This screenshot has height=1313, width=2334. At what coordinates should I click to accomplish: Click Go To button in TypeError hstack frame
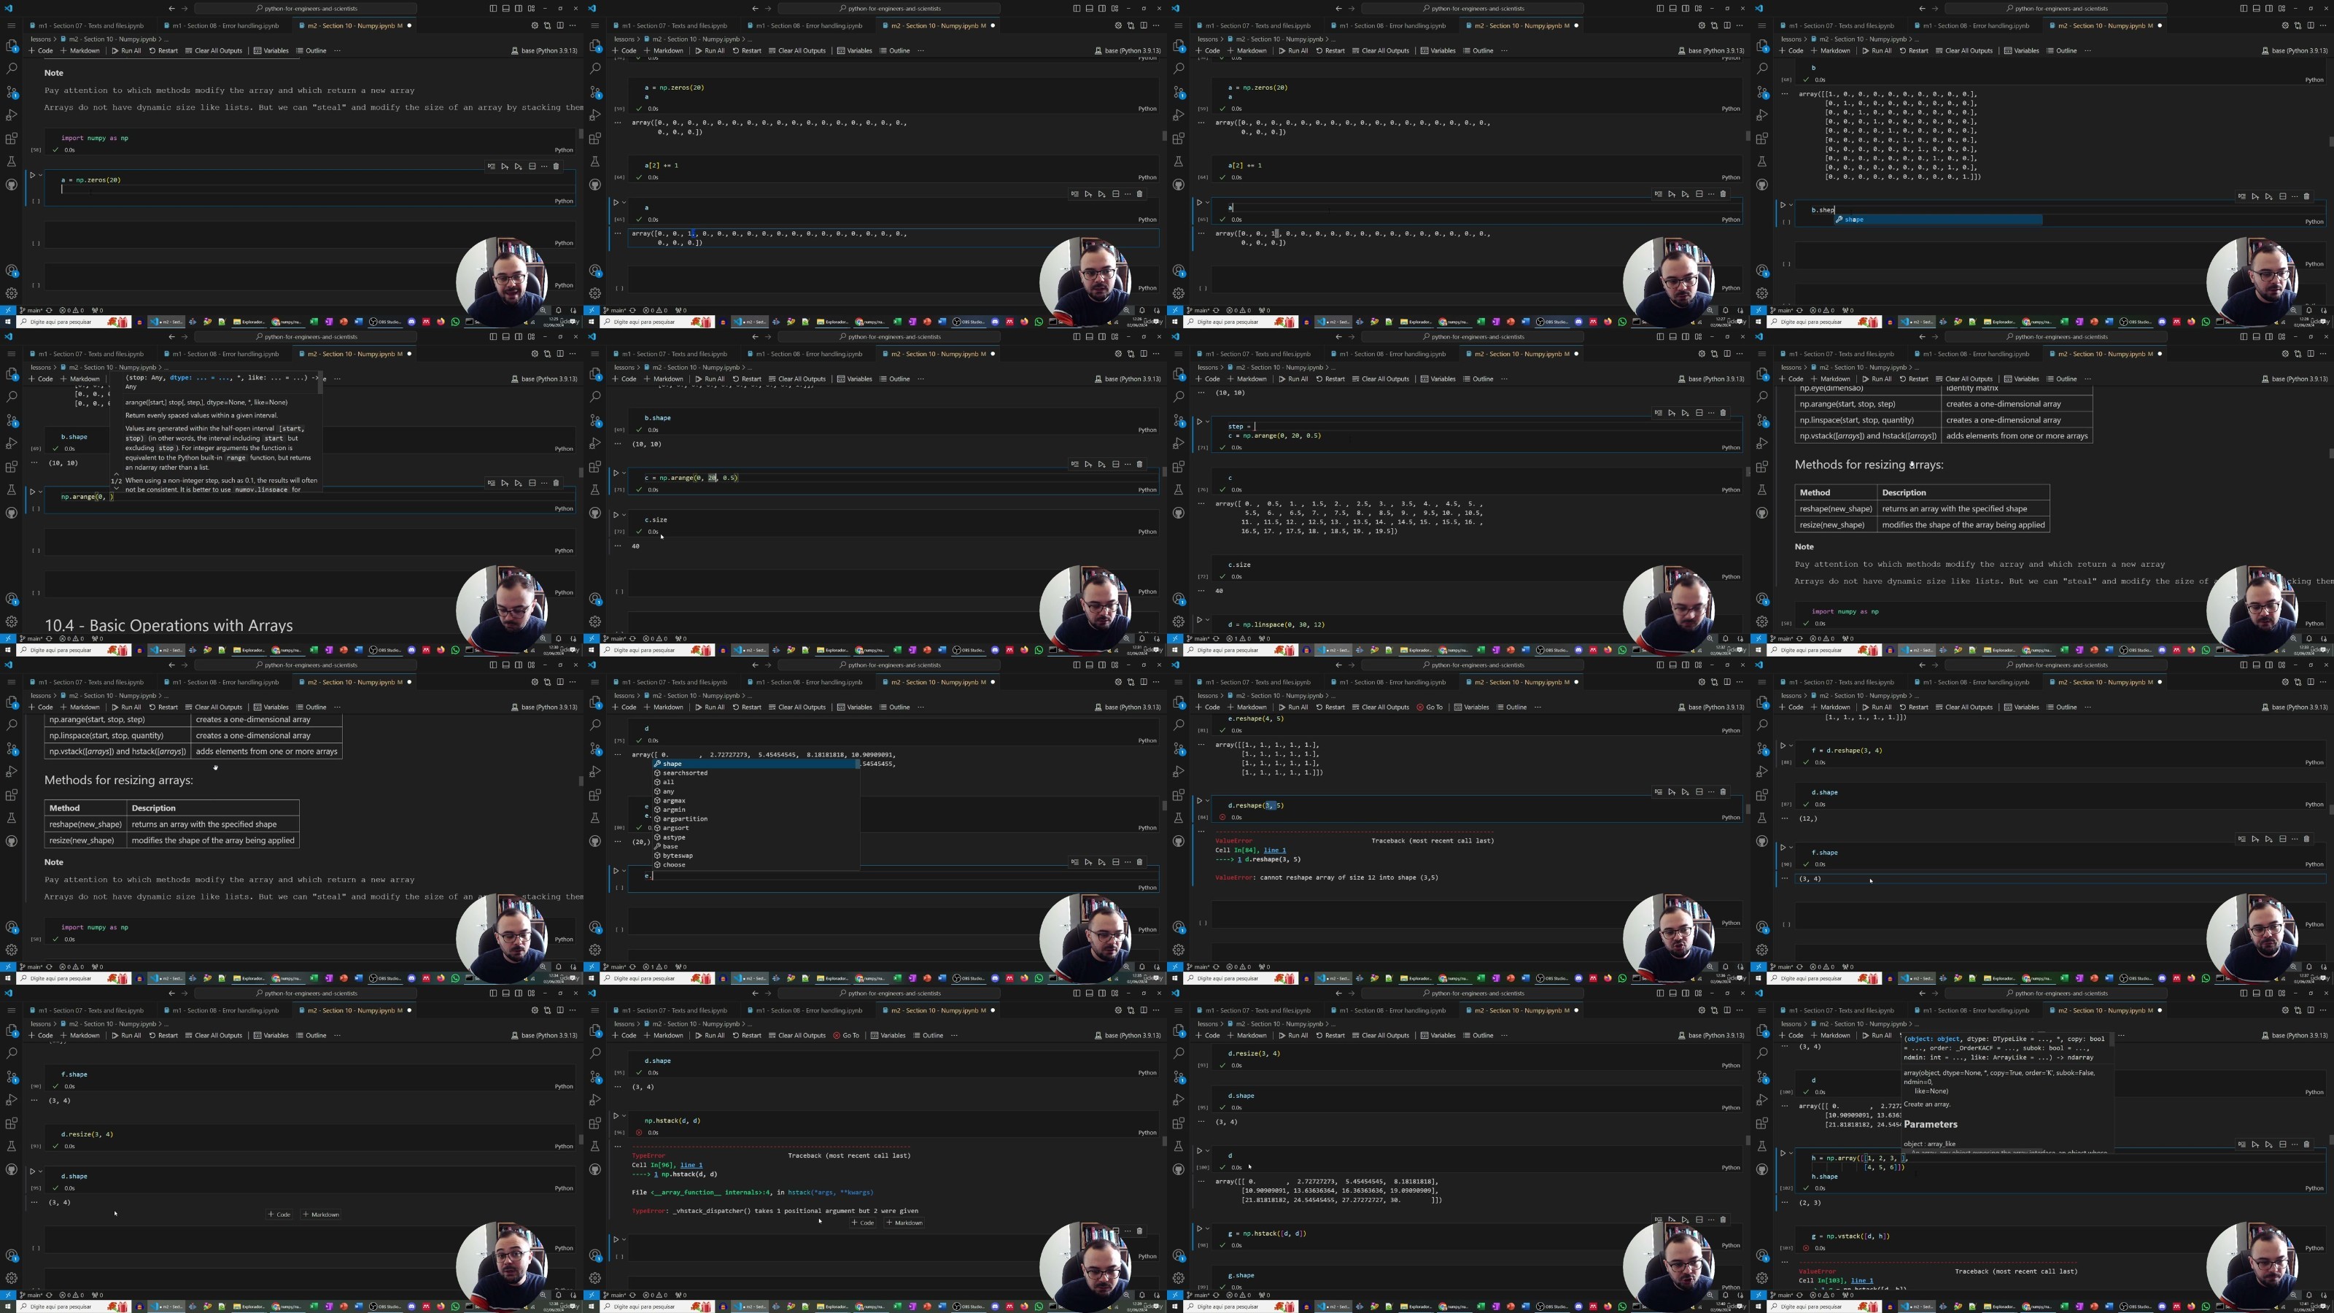(846, 1036)
